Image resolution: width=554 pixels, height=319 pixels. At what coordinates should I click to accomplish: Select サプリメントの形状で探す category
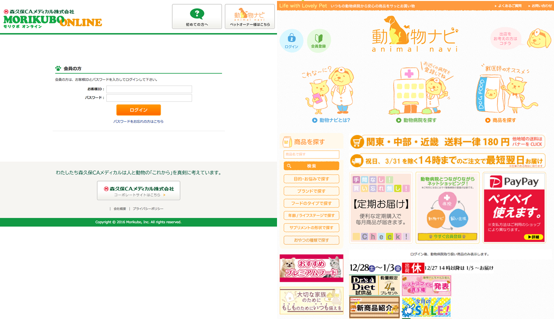point(311,228)
